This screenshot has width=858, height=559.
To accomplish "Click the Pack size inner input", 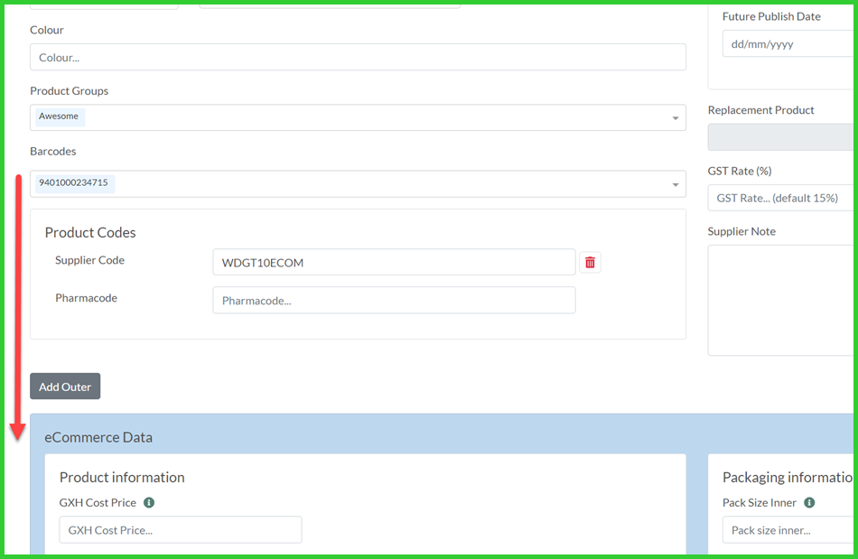I will click(x=788, y=530).
